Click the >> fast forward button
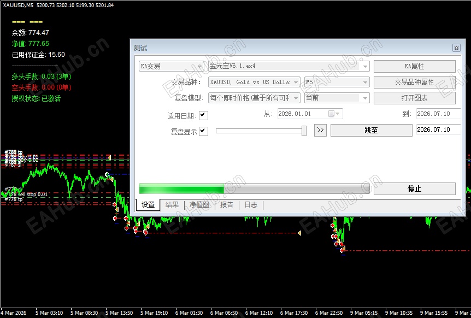Viewport: 471px width, 318px height. (x=321, y=131)
